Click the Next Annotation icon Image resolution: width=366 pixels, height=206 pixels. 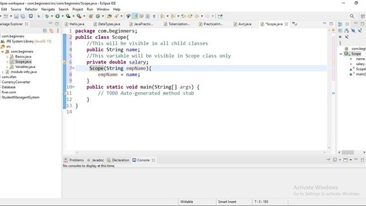[162, 16]
